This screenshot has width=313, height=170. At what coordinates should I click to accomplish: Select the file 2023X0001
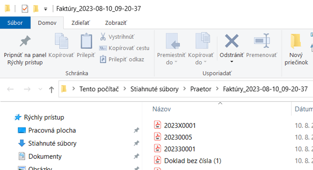[180, 125]
